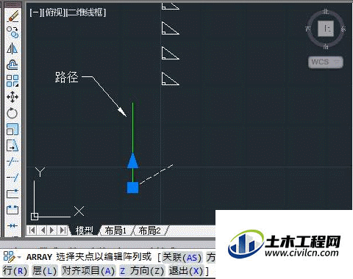Switch to the 模型 tab
Viewport: 353px width, 279px height.
coord(85,231)
